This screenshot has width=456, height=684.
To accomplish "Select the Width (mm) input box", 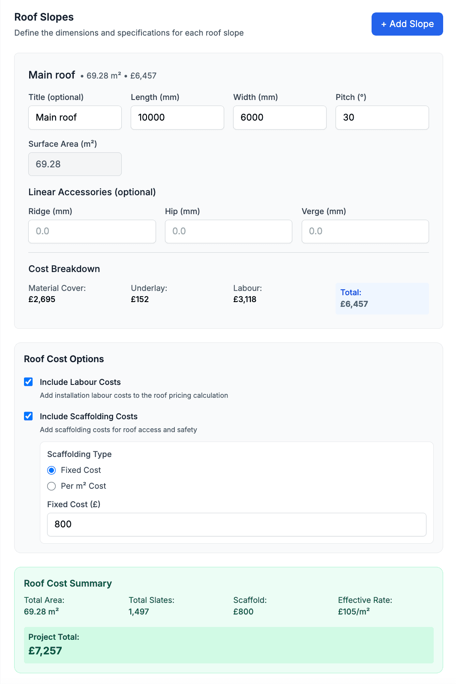I will point(279,118).
